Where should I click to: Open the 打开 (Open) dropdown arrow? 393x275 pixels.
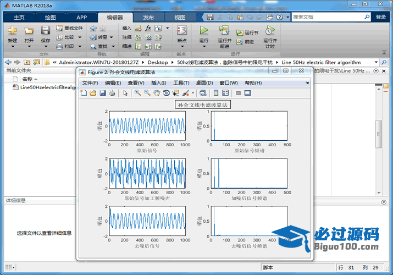(x=29, y=46)
